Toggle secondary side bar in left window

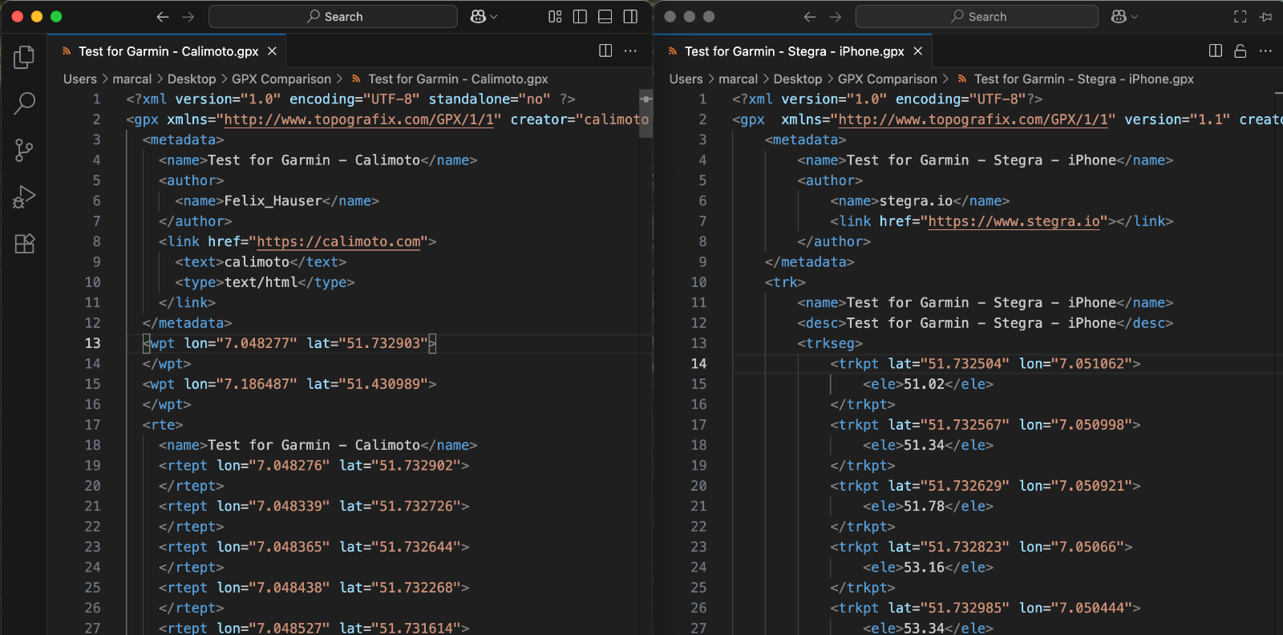(631, 17)
